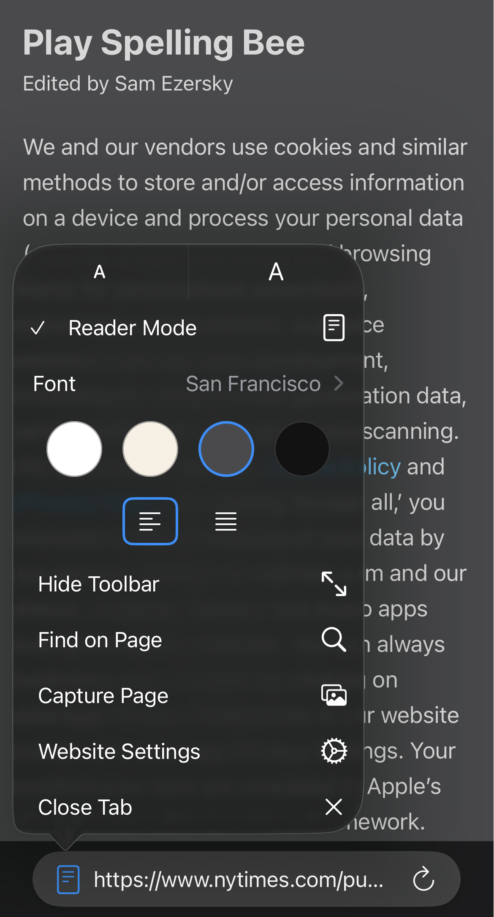Choose the Hide Toolbar menu entry
The height and width of the screenshot is (917, 494).
click(99, 584)
